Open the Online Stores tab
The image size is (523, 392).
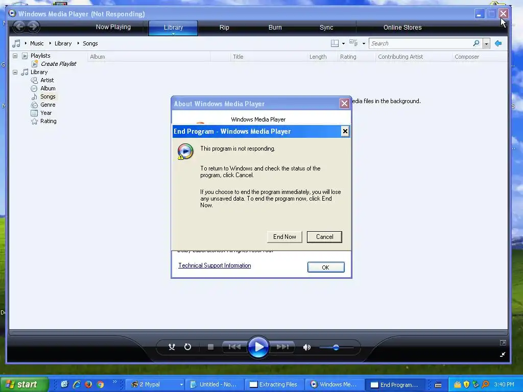(x=402, y=28)
